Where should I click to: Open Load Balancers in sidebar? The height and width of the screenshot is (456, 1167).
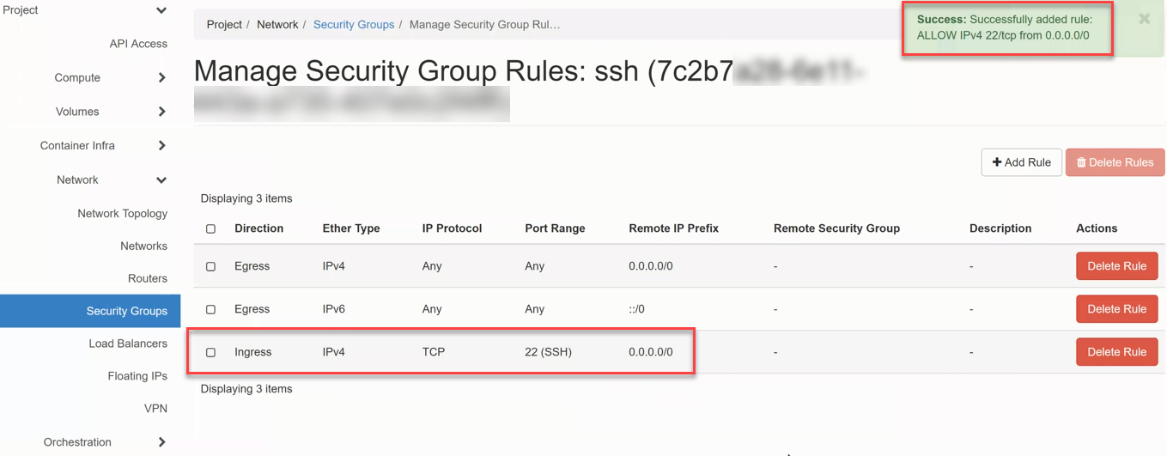tap(128, 344)
